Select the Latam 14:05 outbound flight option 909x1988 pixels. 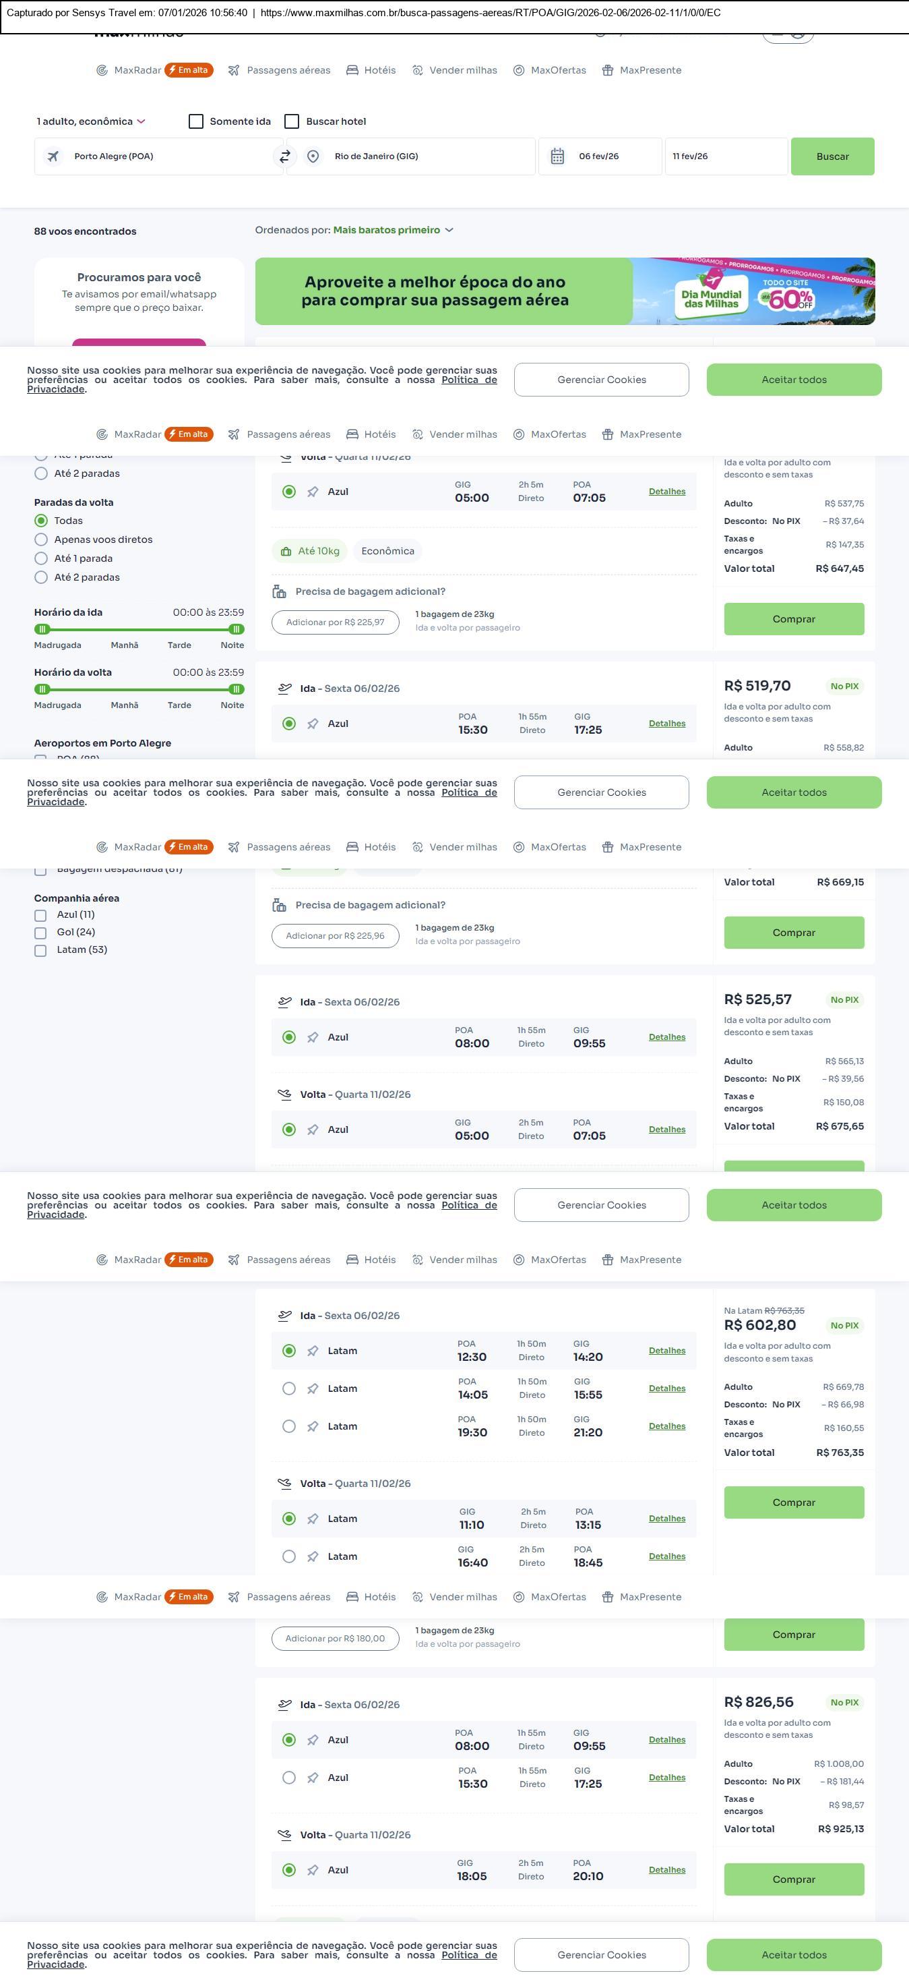[x=289, y=1388]
